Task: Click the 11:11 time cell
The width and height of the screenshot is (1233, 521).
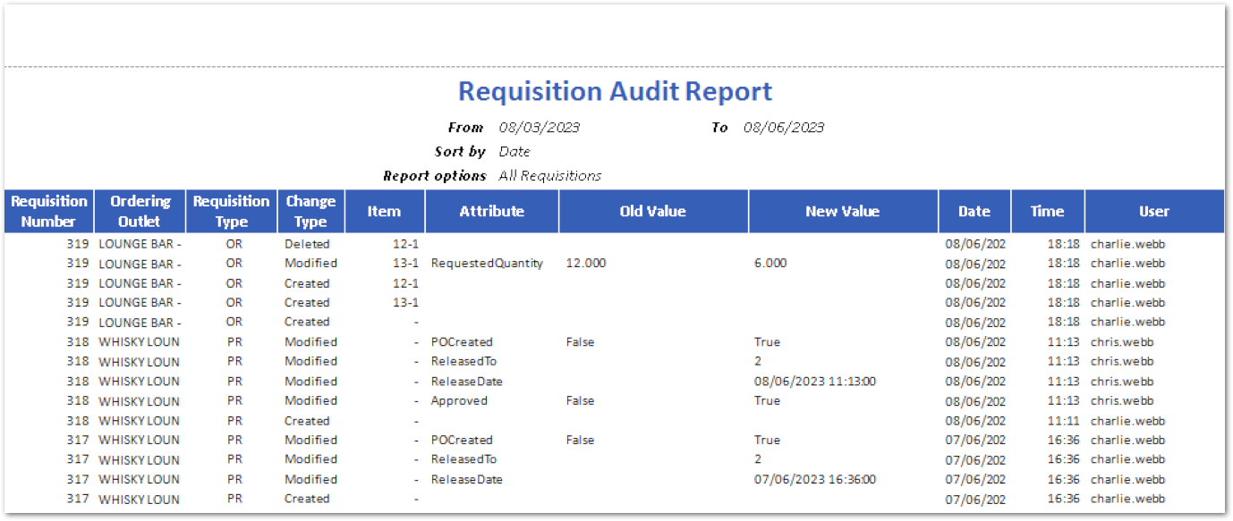Action: pyautogui.click(x=1064, y=421)
